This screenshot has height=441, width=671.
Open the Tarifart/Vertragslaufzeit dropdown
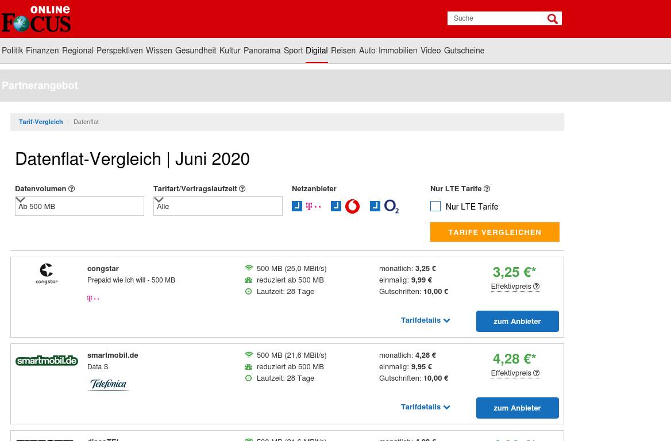coord(218,206)
